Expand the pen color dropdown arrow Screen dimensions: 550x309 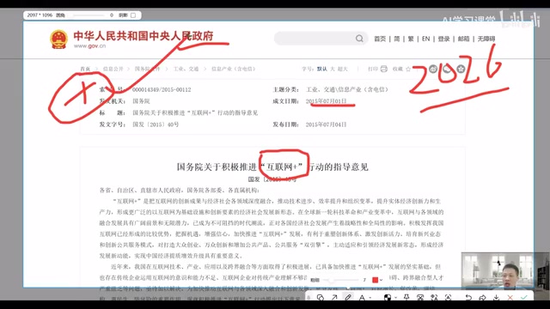(x=381, y=280)
